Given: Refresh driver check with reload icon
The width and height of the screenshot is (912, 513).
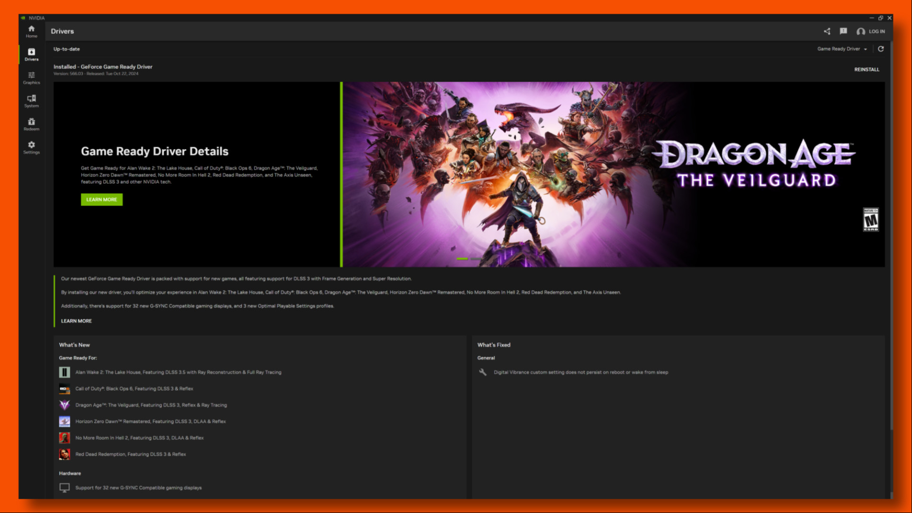Looking at the screenshot, I should (881, 49).
